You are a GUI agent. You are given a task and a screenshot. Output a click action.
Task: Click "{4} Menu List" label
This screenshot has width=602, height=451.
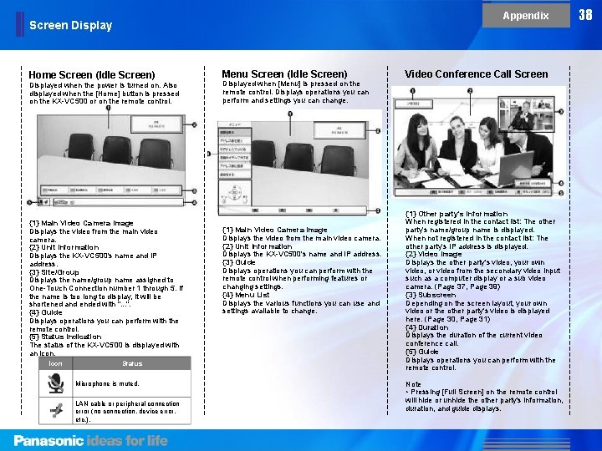pyautogui.click(x=246, y=295)
